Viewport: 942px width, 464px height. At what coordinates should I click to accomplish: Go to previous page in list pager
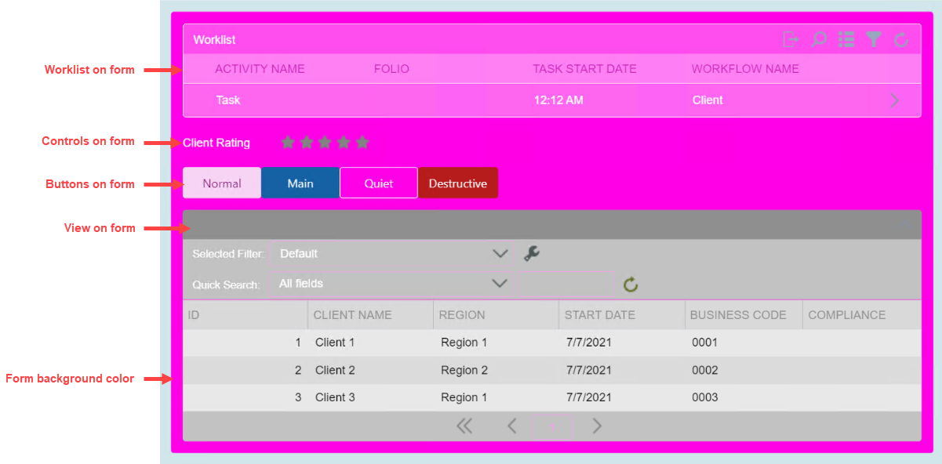click(511, 426)
